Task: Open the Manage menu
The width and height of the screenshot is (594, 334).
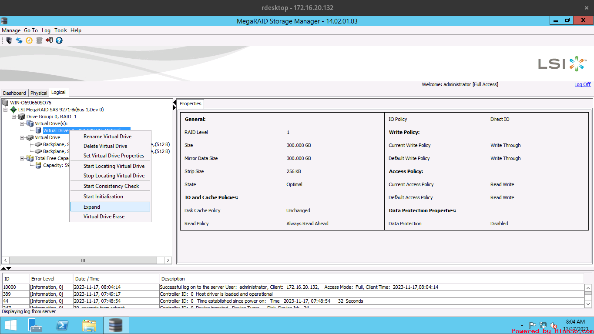Action: coord(11,30)
